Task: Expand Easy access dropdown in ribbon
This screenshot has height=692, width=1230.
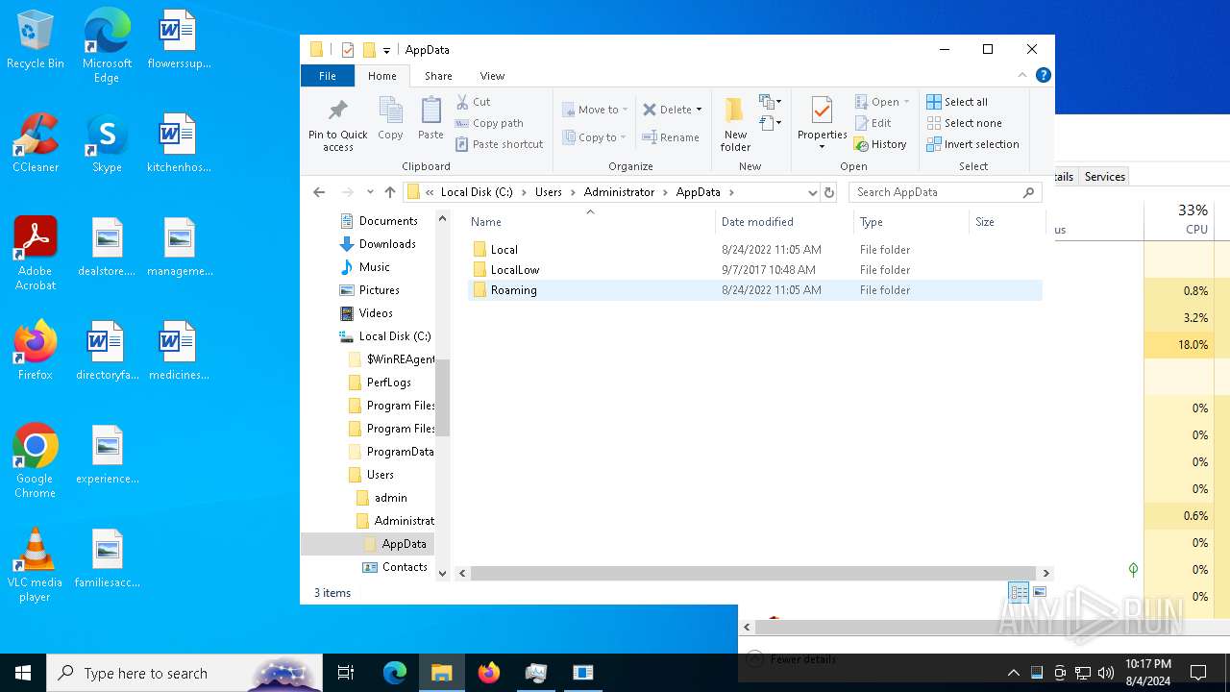Action: tap(771, 123)
